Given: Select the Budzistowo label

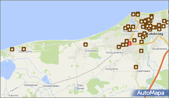Looking at the screenshot, I should point(160,49).
